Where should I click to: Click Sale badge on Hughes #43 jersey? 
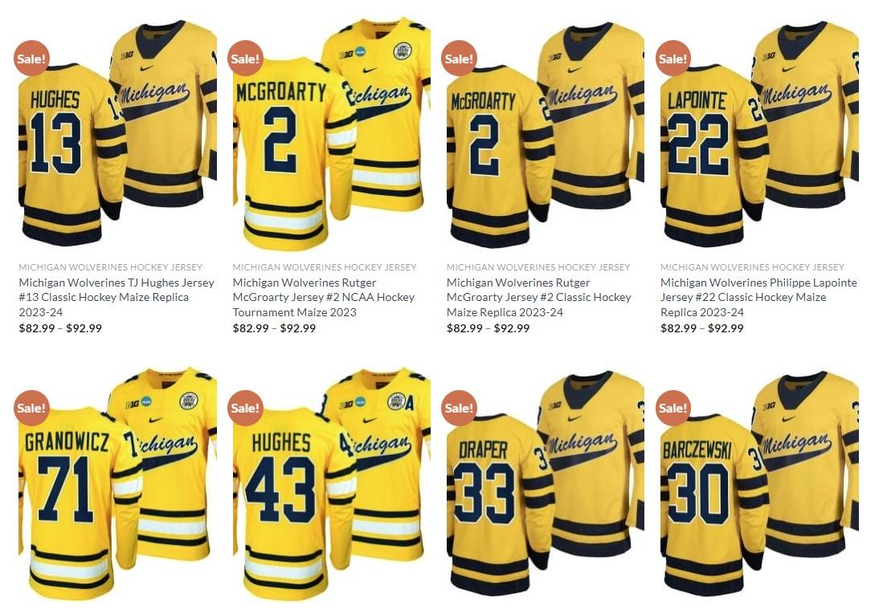point(246,408)
